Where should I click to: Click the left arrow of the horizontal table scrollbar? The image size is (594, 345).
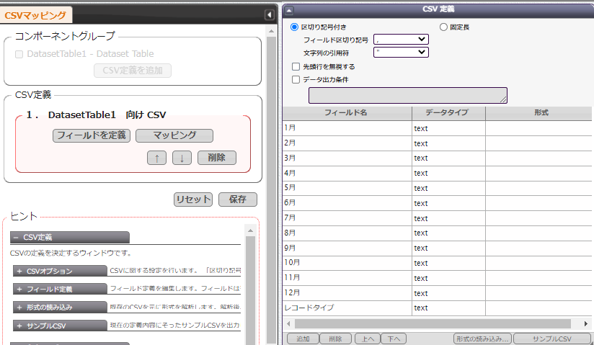click(x=288, y=324)
